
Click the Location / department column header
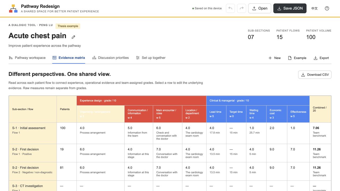click(194, 114)
